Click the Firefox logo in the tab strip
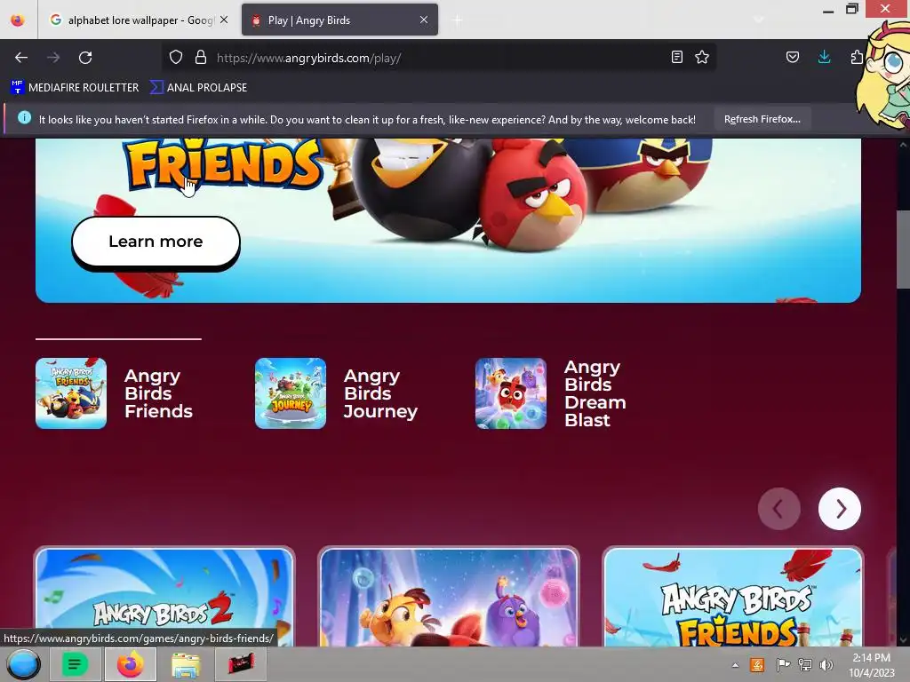The height and width of the screenshot is (682, 910). coord(18,20)
